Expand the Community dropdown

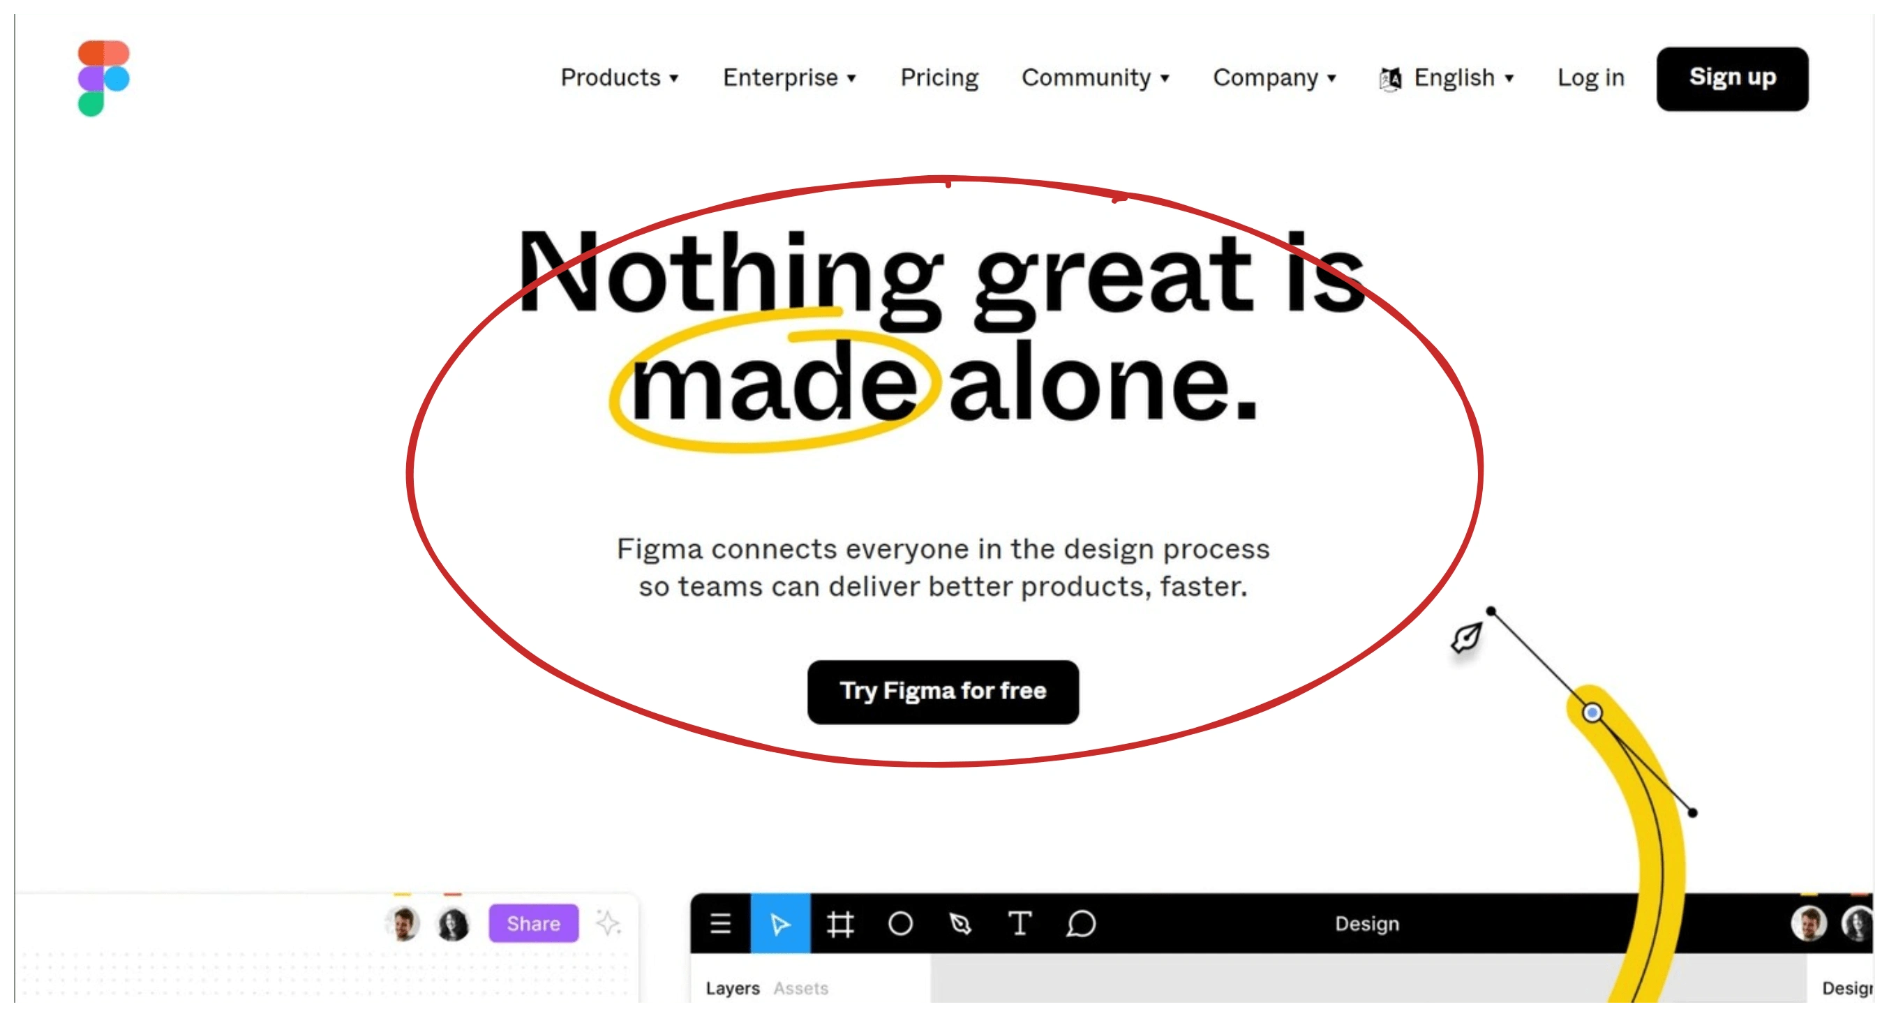[x=1095, y=77]
